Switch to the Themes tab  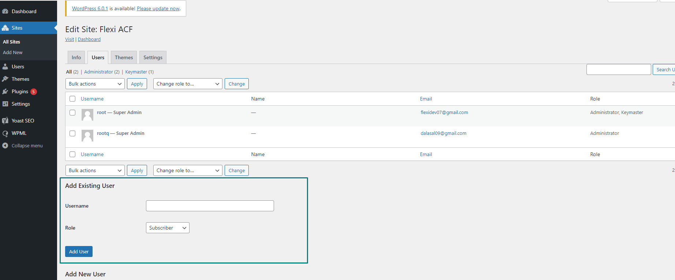[124, 57]
